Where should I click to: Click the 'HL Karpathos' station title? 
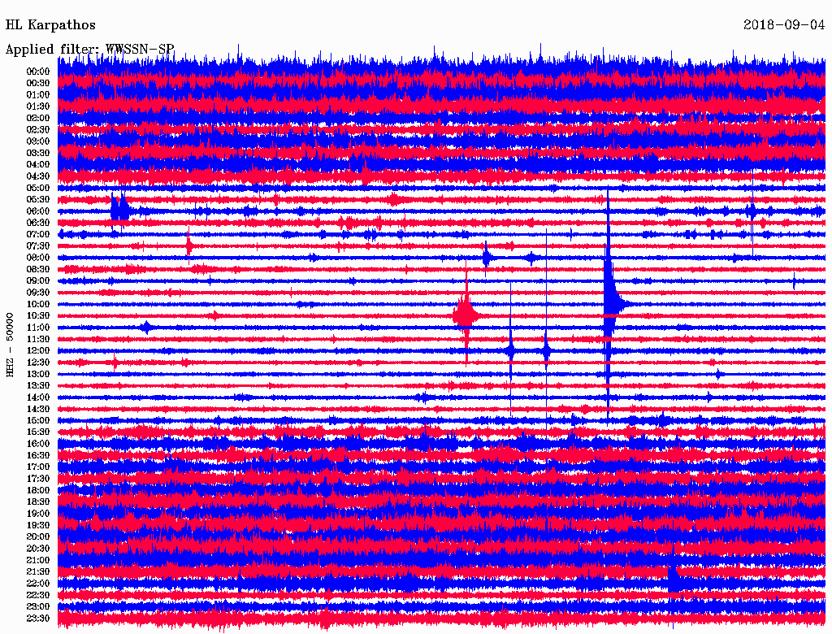[50, 25]
